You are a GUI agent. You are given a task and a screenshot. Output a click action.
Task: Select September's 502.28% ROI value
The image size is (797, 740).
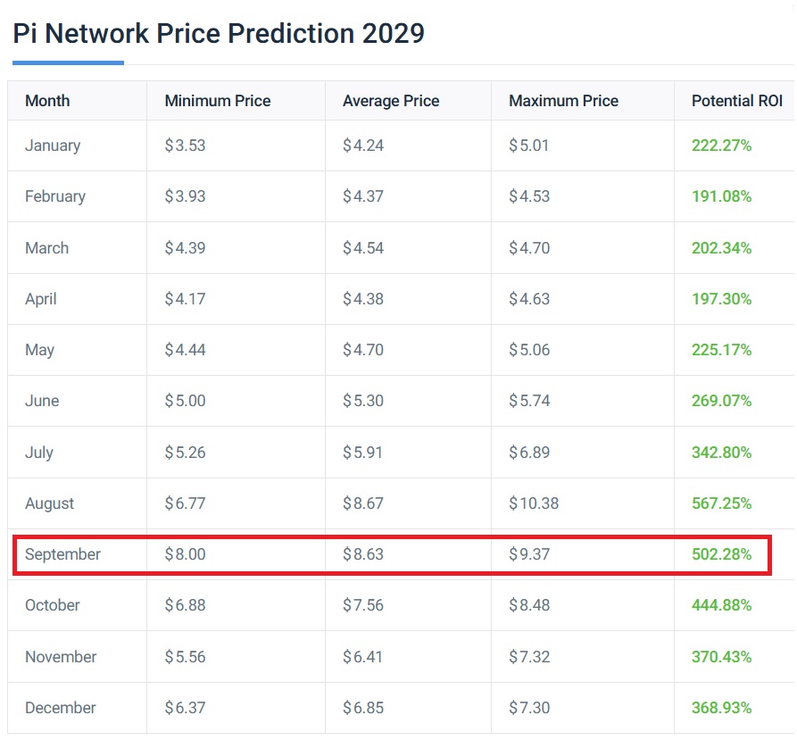pyautogui.click(x=721, y=554)
